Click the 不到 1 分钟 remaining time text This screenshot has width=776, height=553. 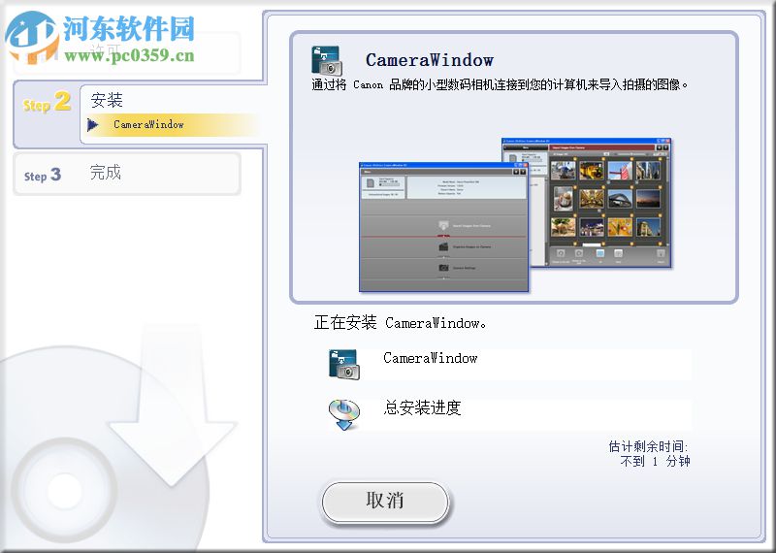pos(656,462)
